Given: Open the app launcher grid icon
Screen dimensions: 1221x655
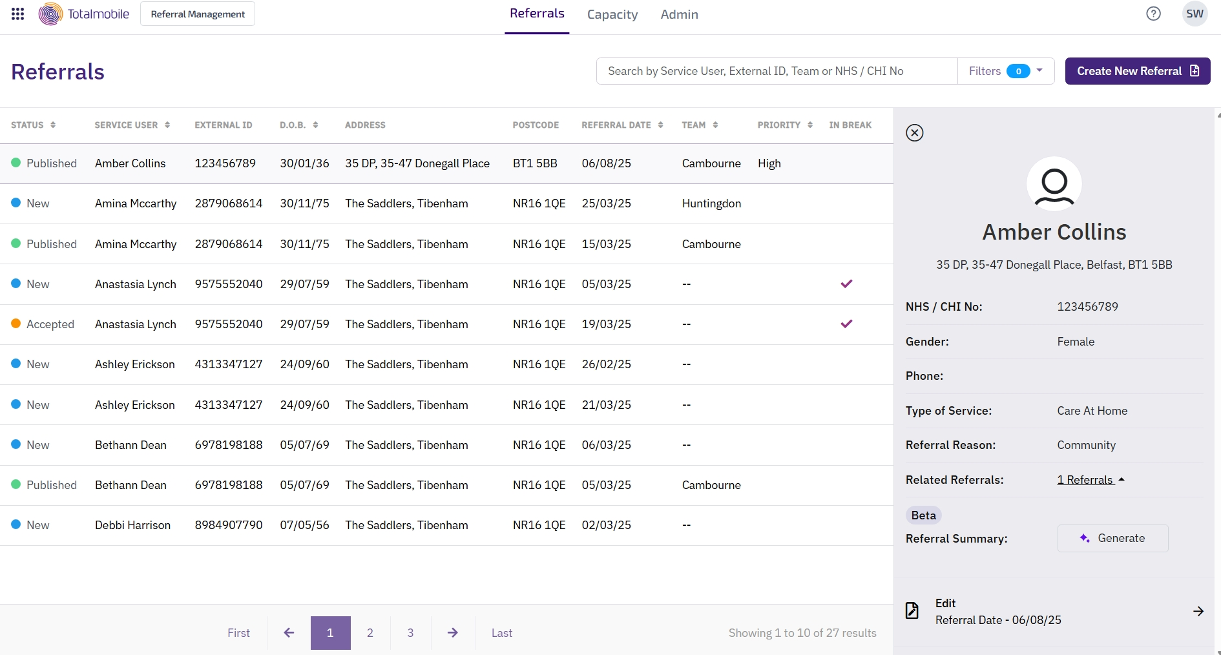Looking at the screenshot, I should [x=18, y=14].
